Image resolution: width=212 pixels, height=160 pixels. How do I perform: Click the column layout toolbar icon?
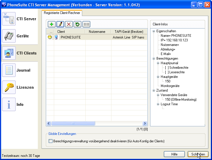[x=86, y=24]
